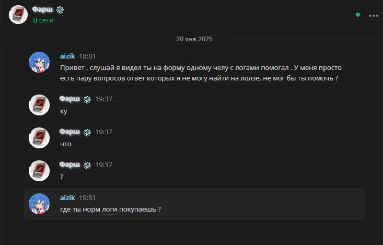Click aizik's avatar on the highlighted message
383x245 pixels.
point(39,204)
